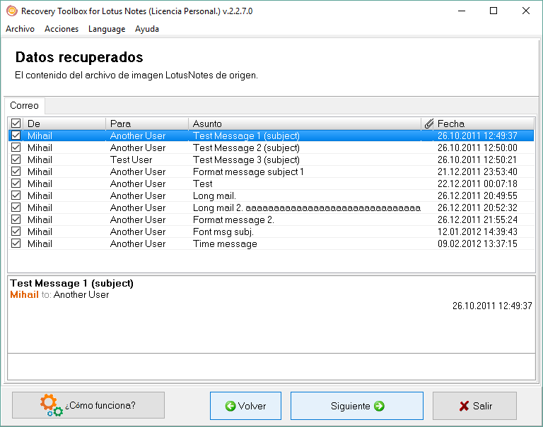Viewport: 543px width, 427px height.
Task: Click the preview title Test Message 1 (subject)
Action: click(x=71, y=283)
